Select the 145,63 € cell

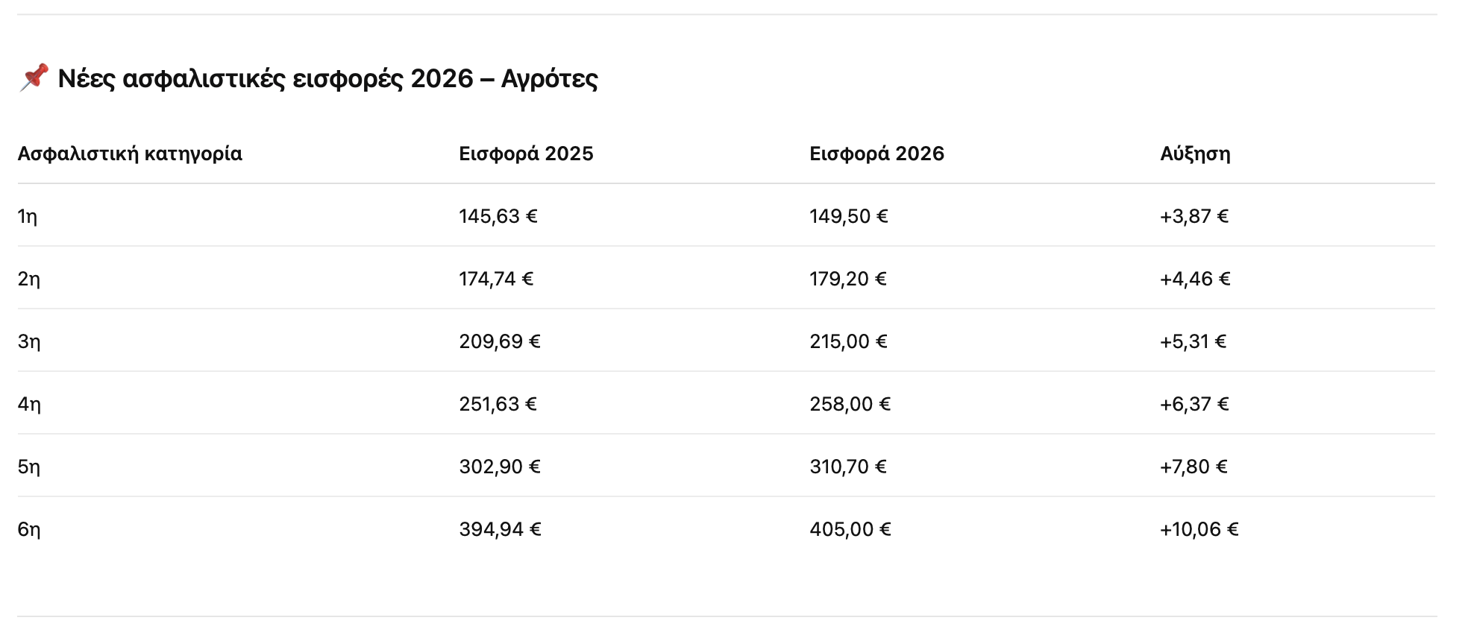pyautogui.click(x=498, y=216)
